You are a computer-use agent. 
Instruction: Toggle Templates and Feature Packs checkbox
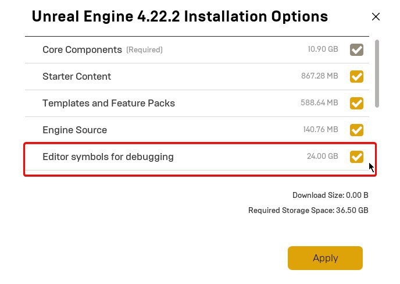pyautogui.click(x=356, y=103)
